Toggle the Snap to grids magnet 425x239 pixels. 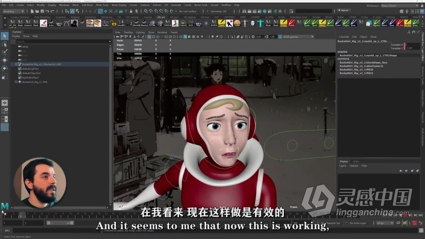pyautogui.click(x=146, y=11)
